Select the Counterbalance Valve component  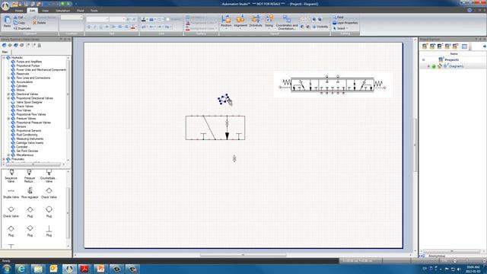click(49, 176)
